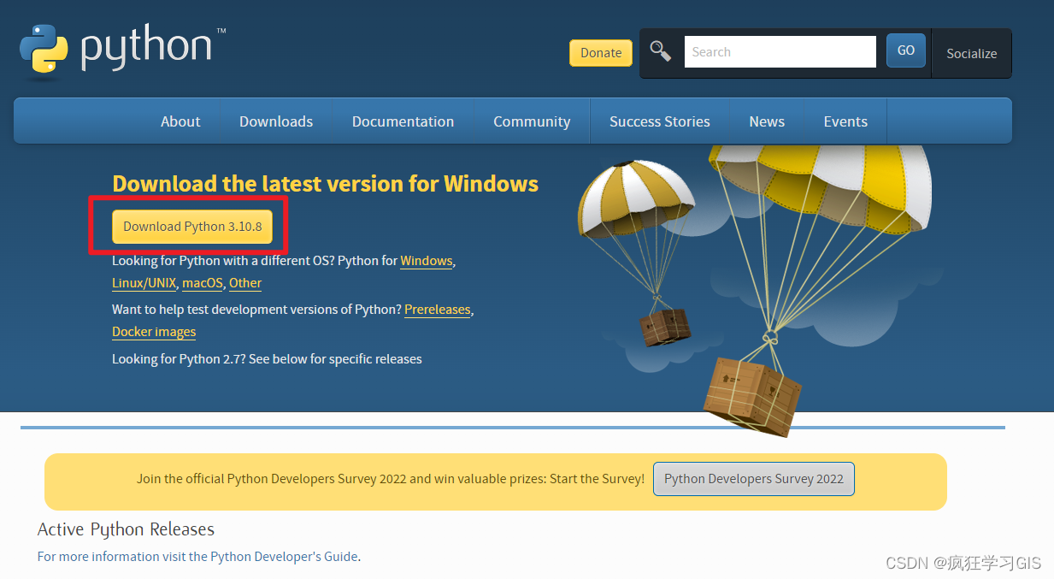The image size is (1054, 579).
Task: Focus the Search input field
Action: (x=780, y=51)
